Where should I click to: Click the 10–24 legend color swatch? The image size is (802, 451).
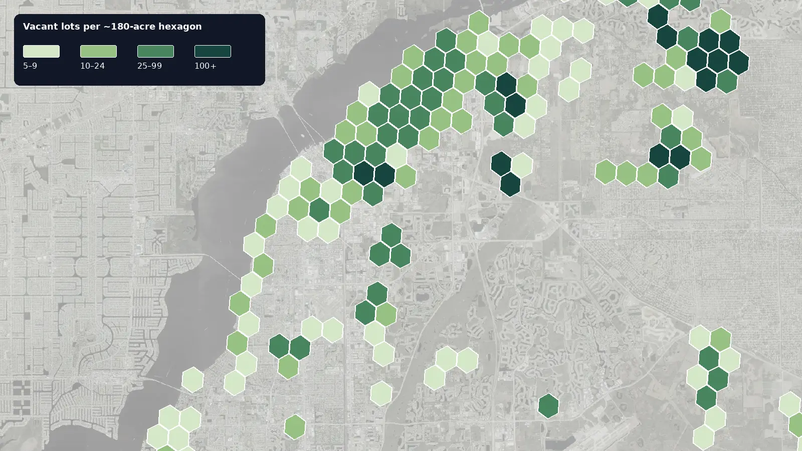(x=98, y=51)
